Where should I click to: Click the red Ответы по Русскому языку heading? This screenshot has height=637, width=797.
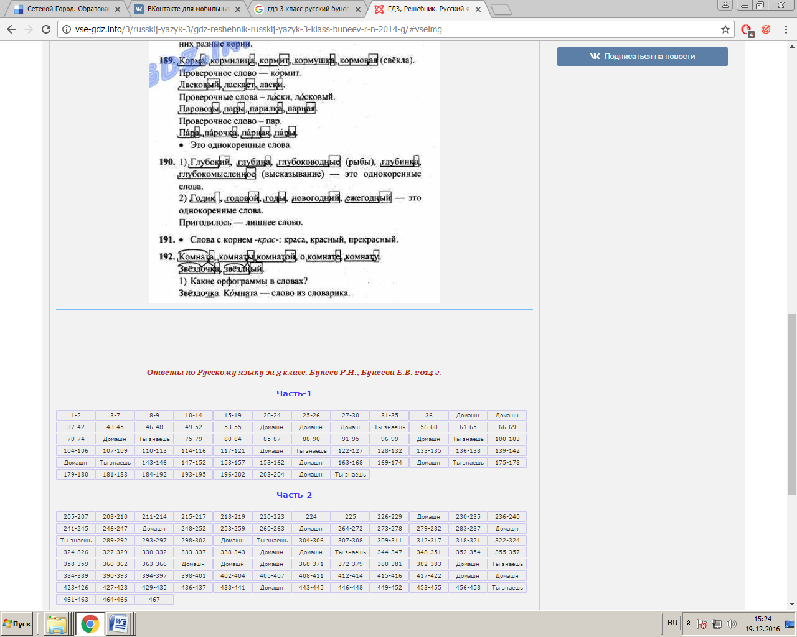pyautogui.click(x=294, y=373)
